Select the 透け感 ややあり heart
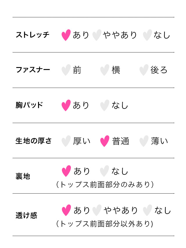 coord(97,210)
